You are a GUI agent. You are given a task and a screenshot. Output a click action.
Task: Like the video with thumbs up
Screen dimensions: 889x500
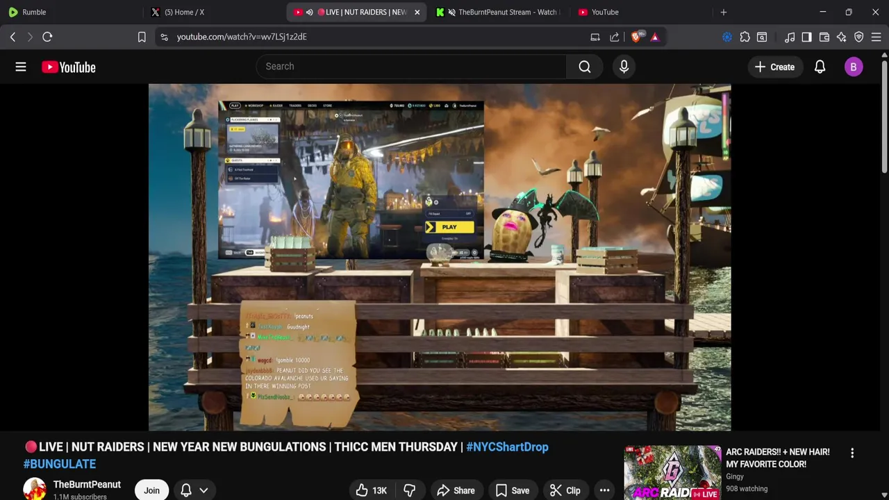[372, 490]
